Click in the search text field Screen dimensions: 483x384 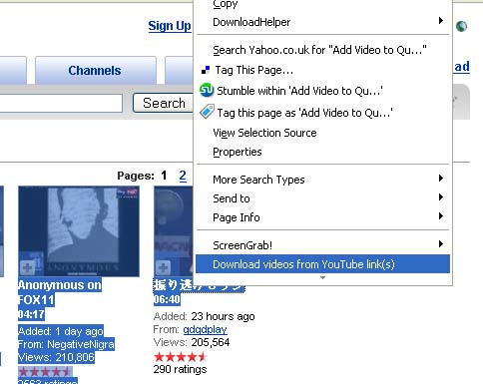pos(61,103)
